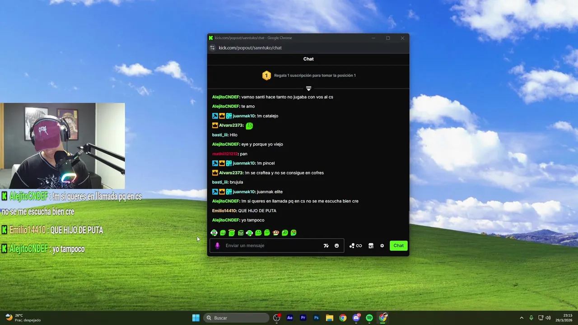Open AlejitoCNDEF profile from 'yo tampoco' message

coord(226,220)
